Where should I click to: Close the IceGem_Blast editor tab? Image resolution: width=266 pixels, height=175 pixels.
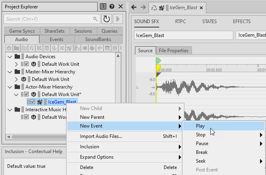coord(201,8)
